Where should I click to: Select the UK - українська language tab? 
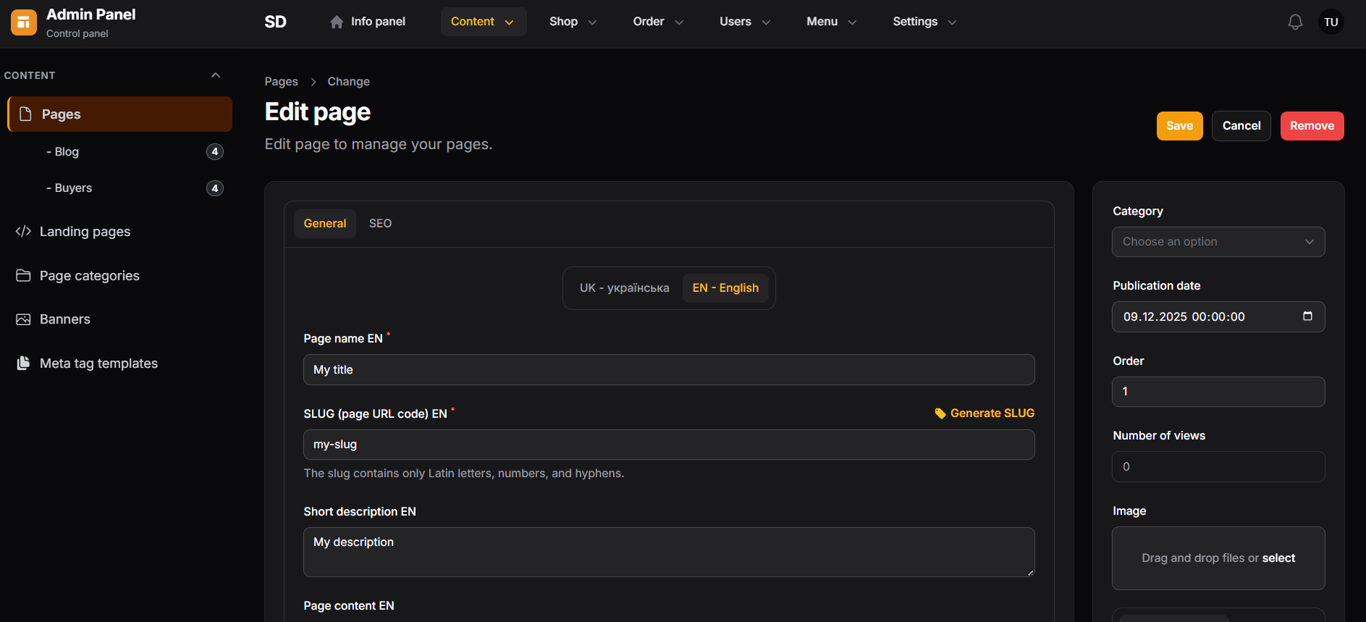pos(624,288)
